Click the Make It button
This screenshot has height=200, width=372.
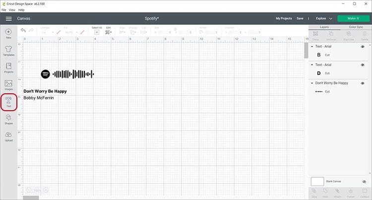353,18
